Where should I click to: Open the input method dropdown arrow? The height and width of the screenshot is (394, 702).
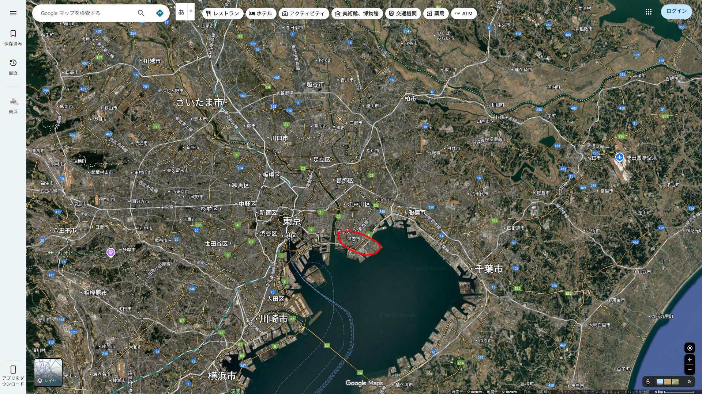[191, 11]
